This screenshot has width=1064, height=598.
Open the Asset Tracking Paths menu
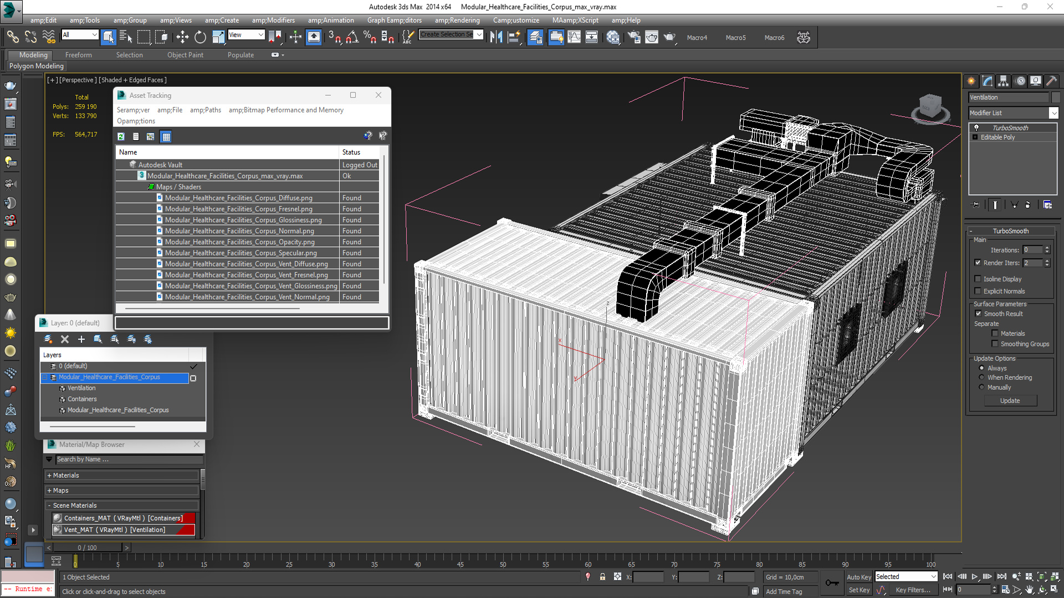tap(206, 110)
